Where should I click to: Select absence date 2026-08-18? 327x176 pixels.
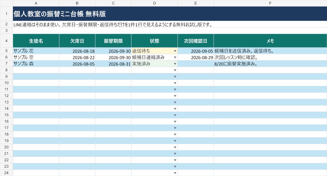pyautogui.click(x=77, y=51)
